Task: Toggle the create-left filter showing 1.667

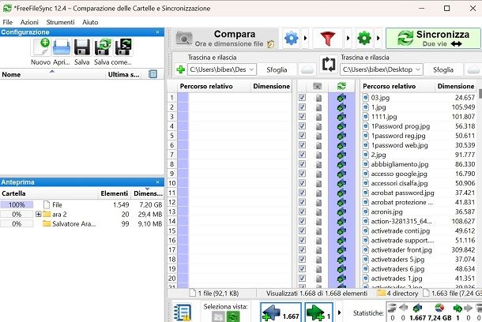Action: click(281, 313)
